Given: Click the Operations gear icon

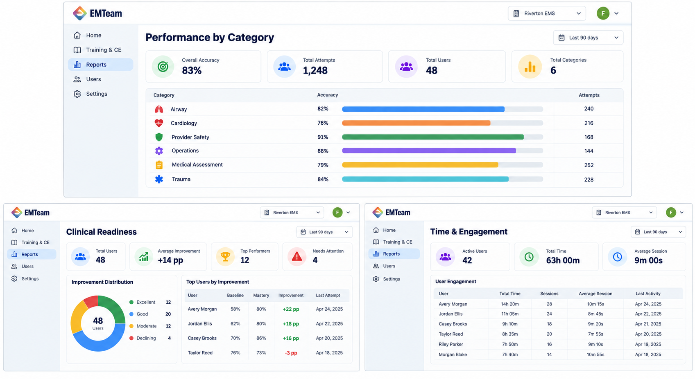Looking at the screenshot, I should click(x=159, y=151).
